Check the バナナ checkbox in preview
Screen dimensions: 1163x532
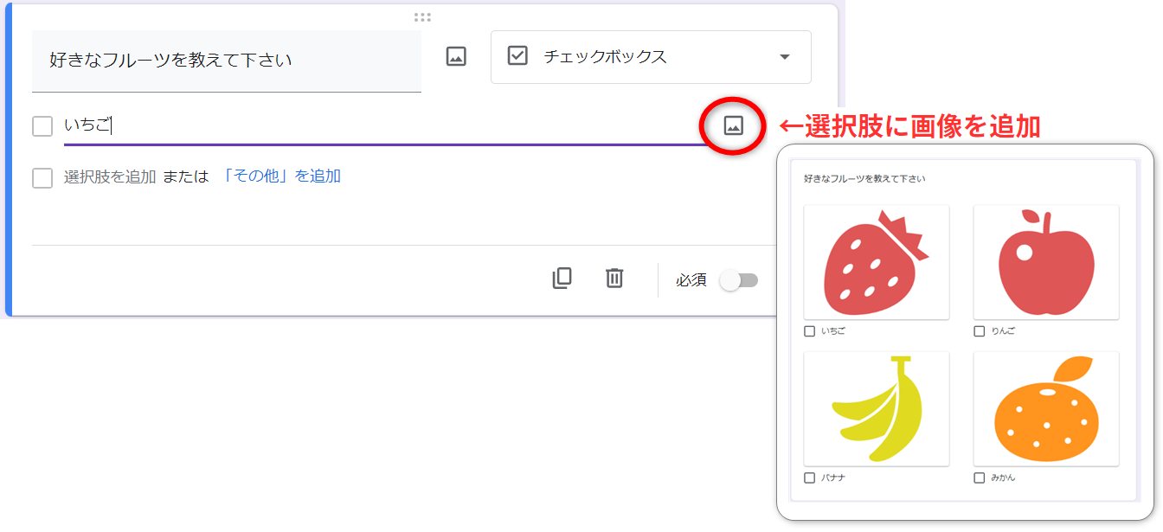(809, 478)
